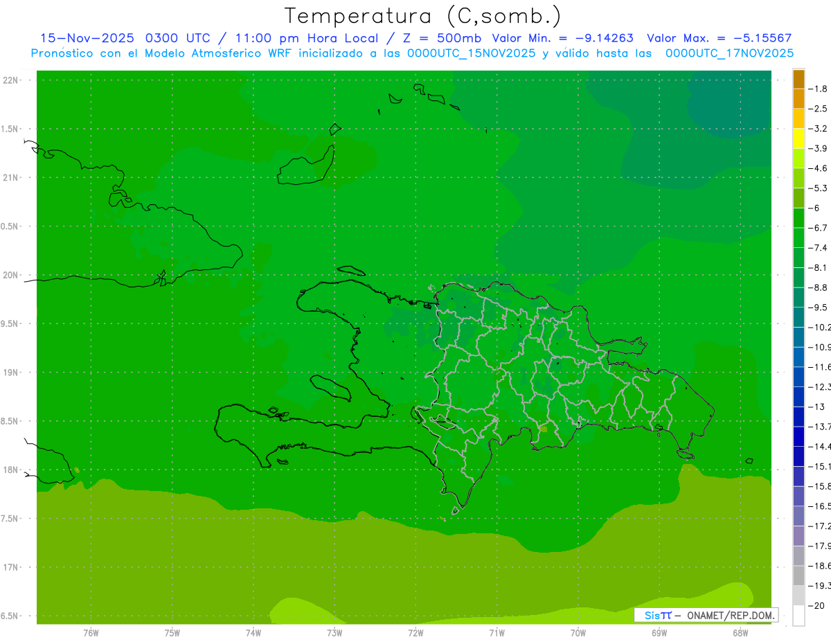Click the '21N' latitude label
The height and width of the screenshot is (642, 831).
tap(10, 178)
